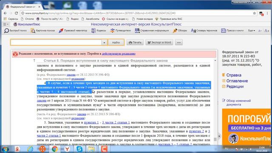Open Карточка поиска

42,31
